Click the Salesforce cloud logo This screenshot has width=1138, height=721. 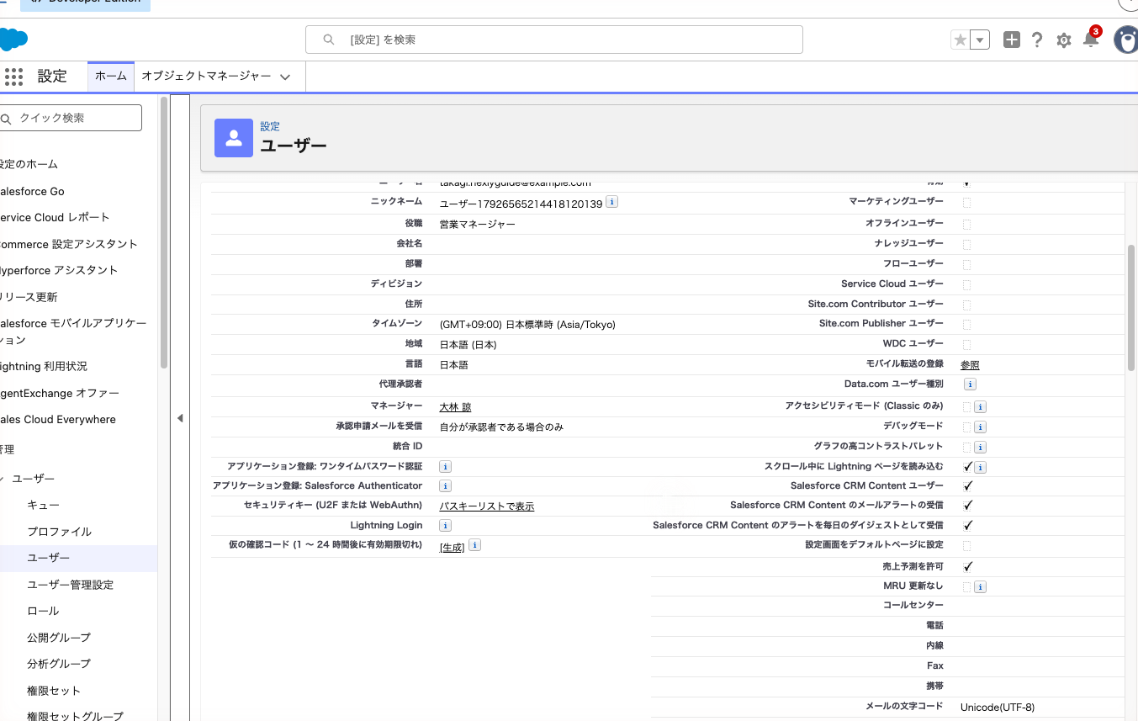(x=13, y=40)
